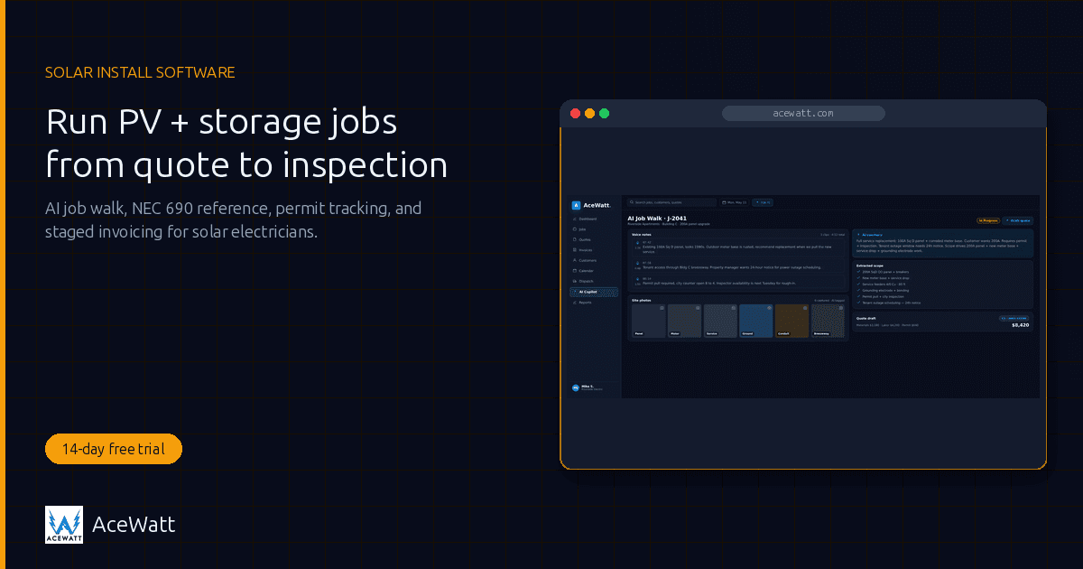Click the Site photos heading
The image size is (1083, 569).
[x=642, y=300]
